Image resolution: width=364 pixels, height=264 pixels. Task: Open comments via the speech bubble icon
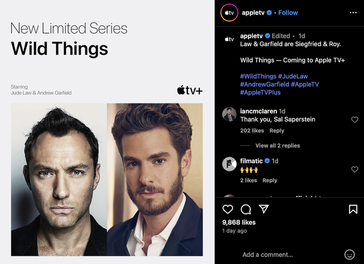point(246,209)
